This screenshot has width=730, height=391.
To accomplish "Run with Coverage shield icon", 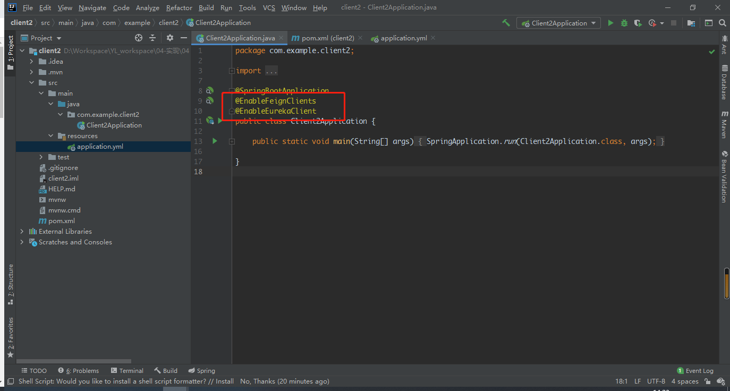I will point(638,23).
